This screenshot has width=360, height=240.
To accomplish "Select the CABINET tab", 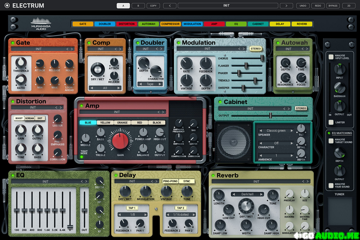I will tap(258, 24).
